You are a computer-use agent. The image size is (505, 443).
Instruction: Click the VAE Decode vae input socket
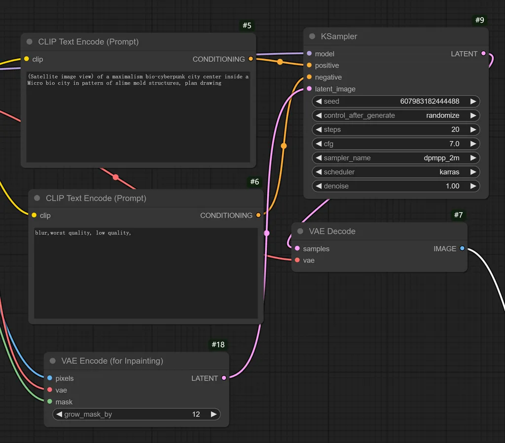297,260
